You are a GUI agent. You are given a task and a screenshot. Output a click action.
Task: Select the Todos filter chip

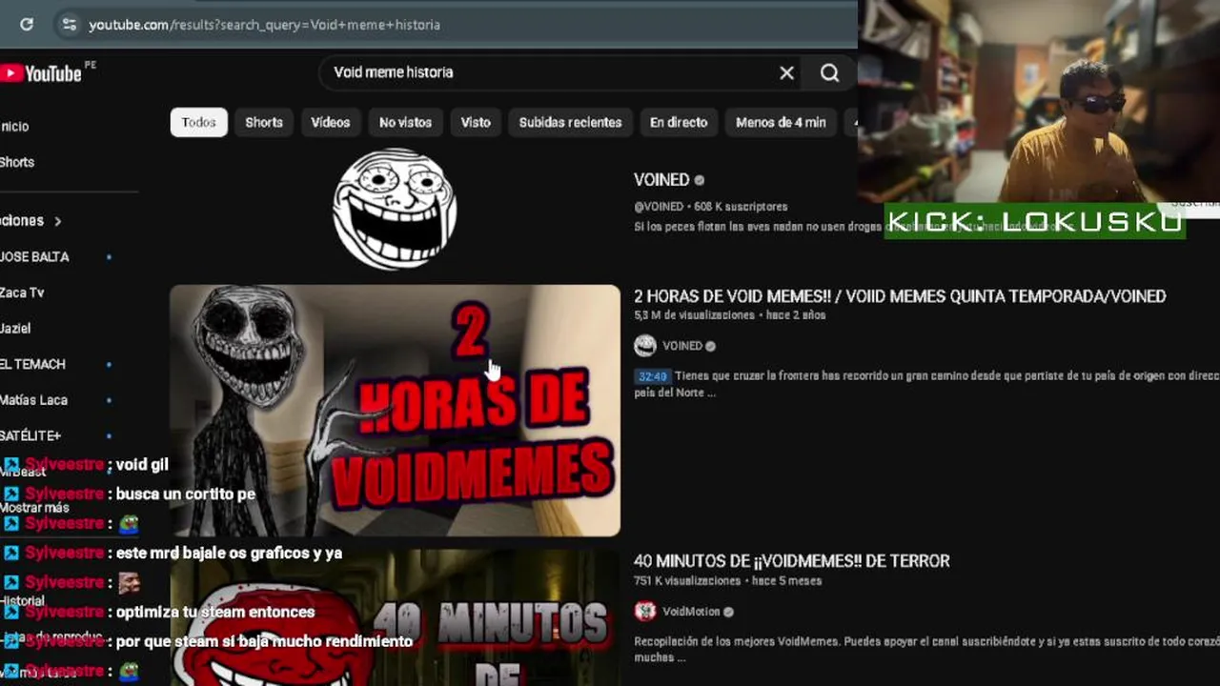coord(199,122)
